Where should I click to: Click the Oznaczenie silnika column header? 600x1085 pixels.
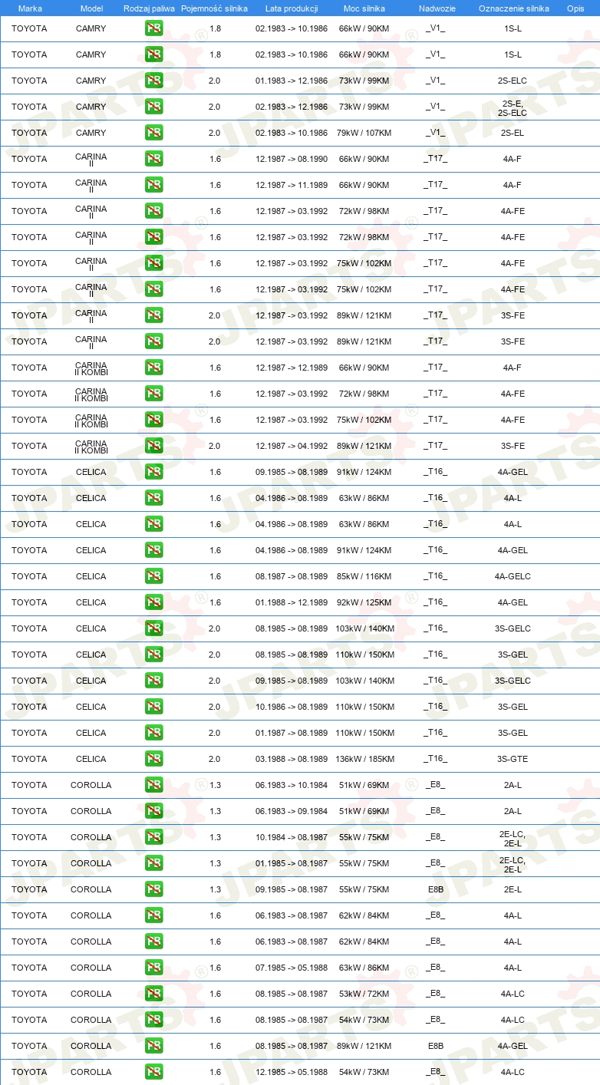(514, 8)
